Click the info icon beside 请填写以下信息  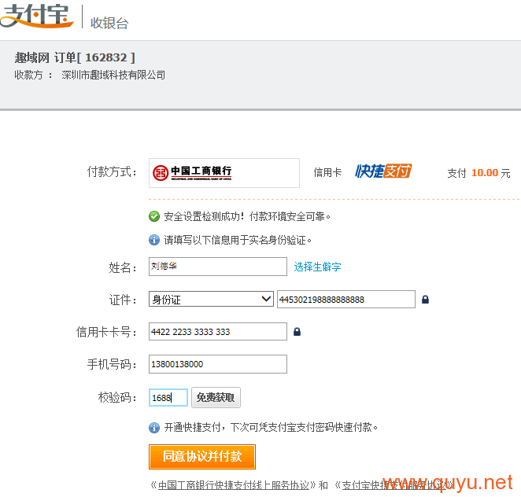point(153,240)
